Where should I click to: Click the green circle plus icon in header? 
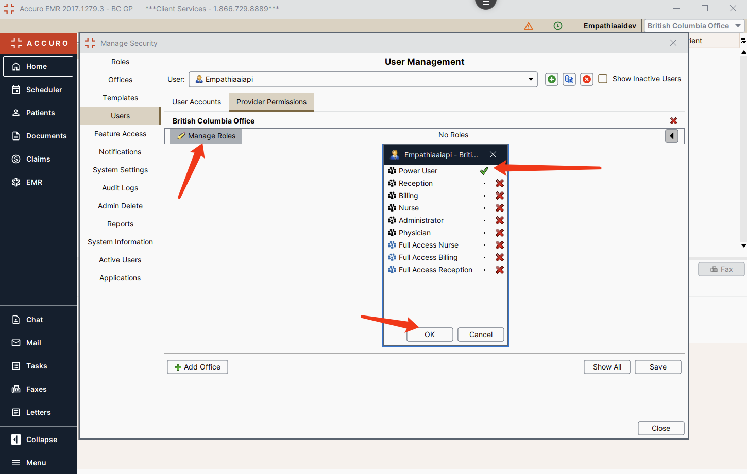click(x=558, y=26)
